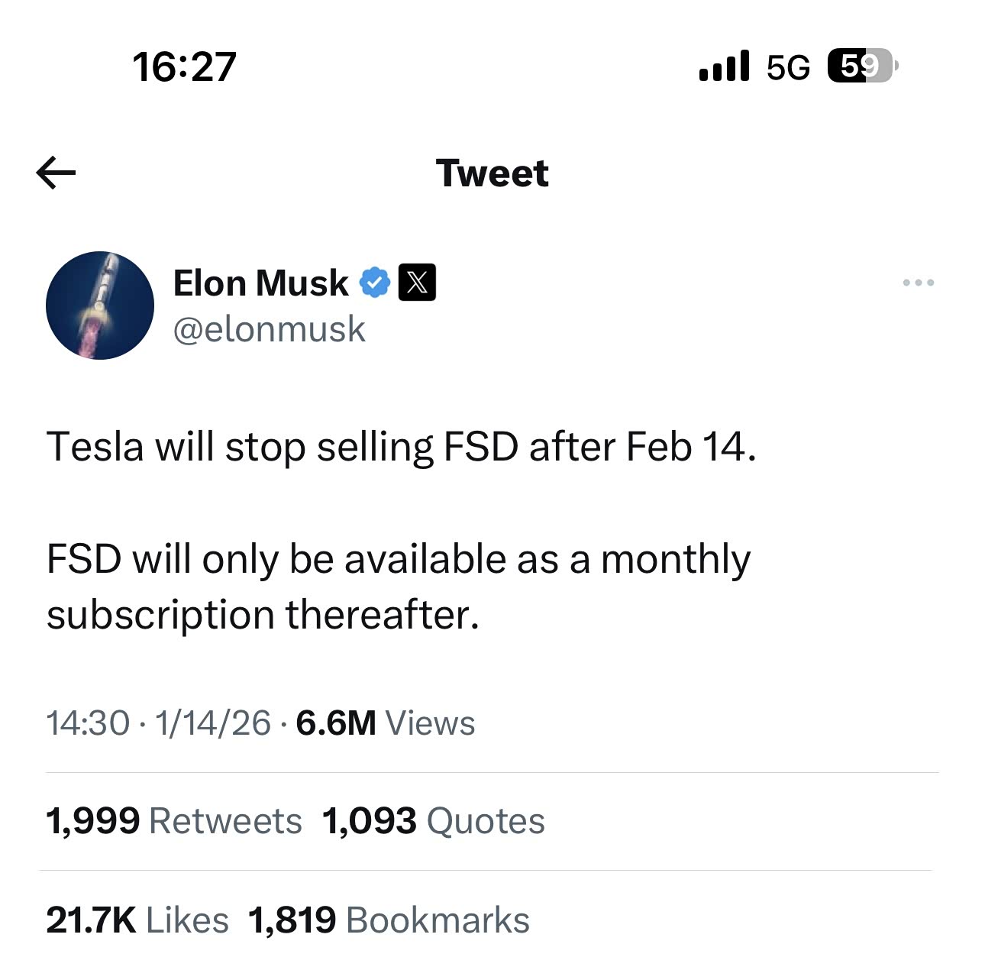The width and height of the screenshot is (985, 957).
Task: Open Elon Musk's rocket profile picture
Action: pyautogui.click(x=100, y=306)
